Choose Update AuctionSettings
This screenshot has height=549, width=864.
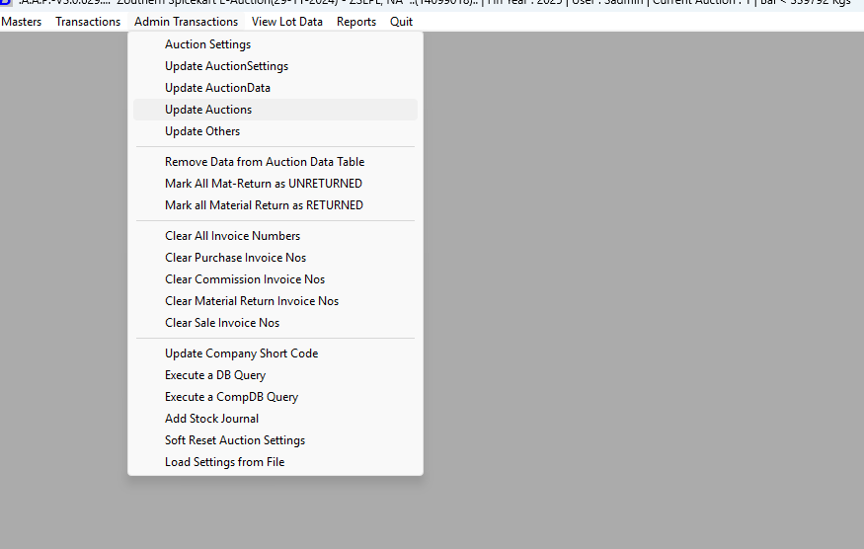click(275, 66)
